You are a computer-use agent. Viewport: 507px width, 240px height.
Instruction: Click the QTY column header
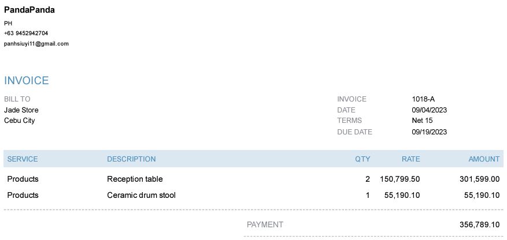point(362,159)
